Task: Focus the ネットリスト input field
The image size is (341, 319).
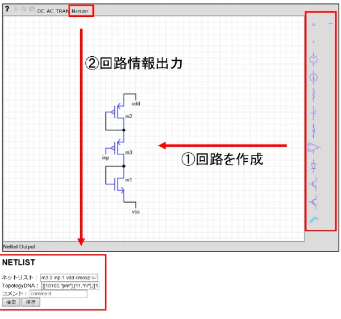Action: pyautogui.click(x=69, y=278)
